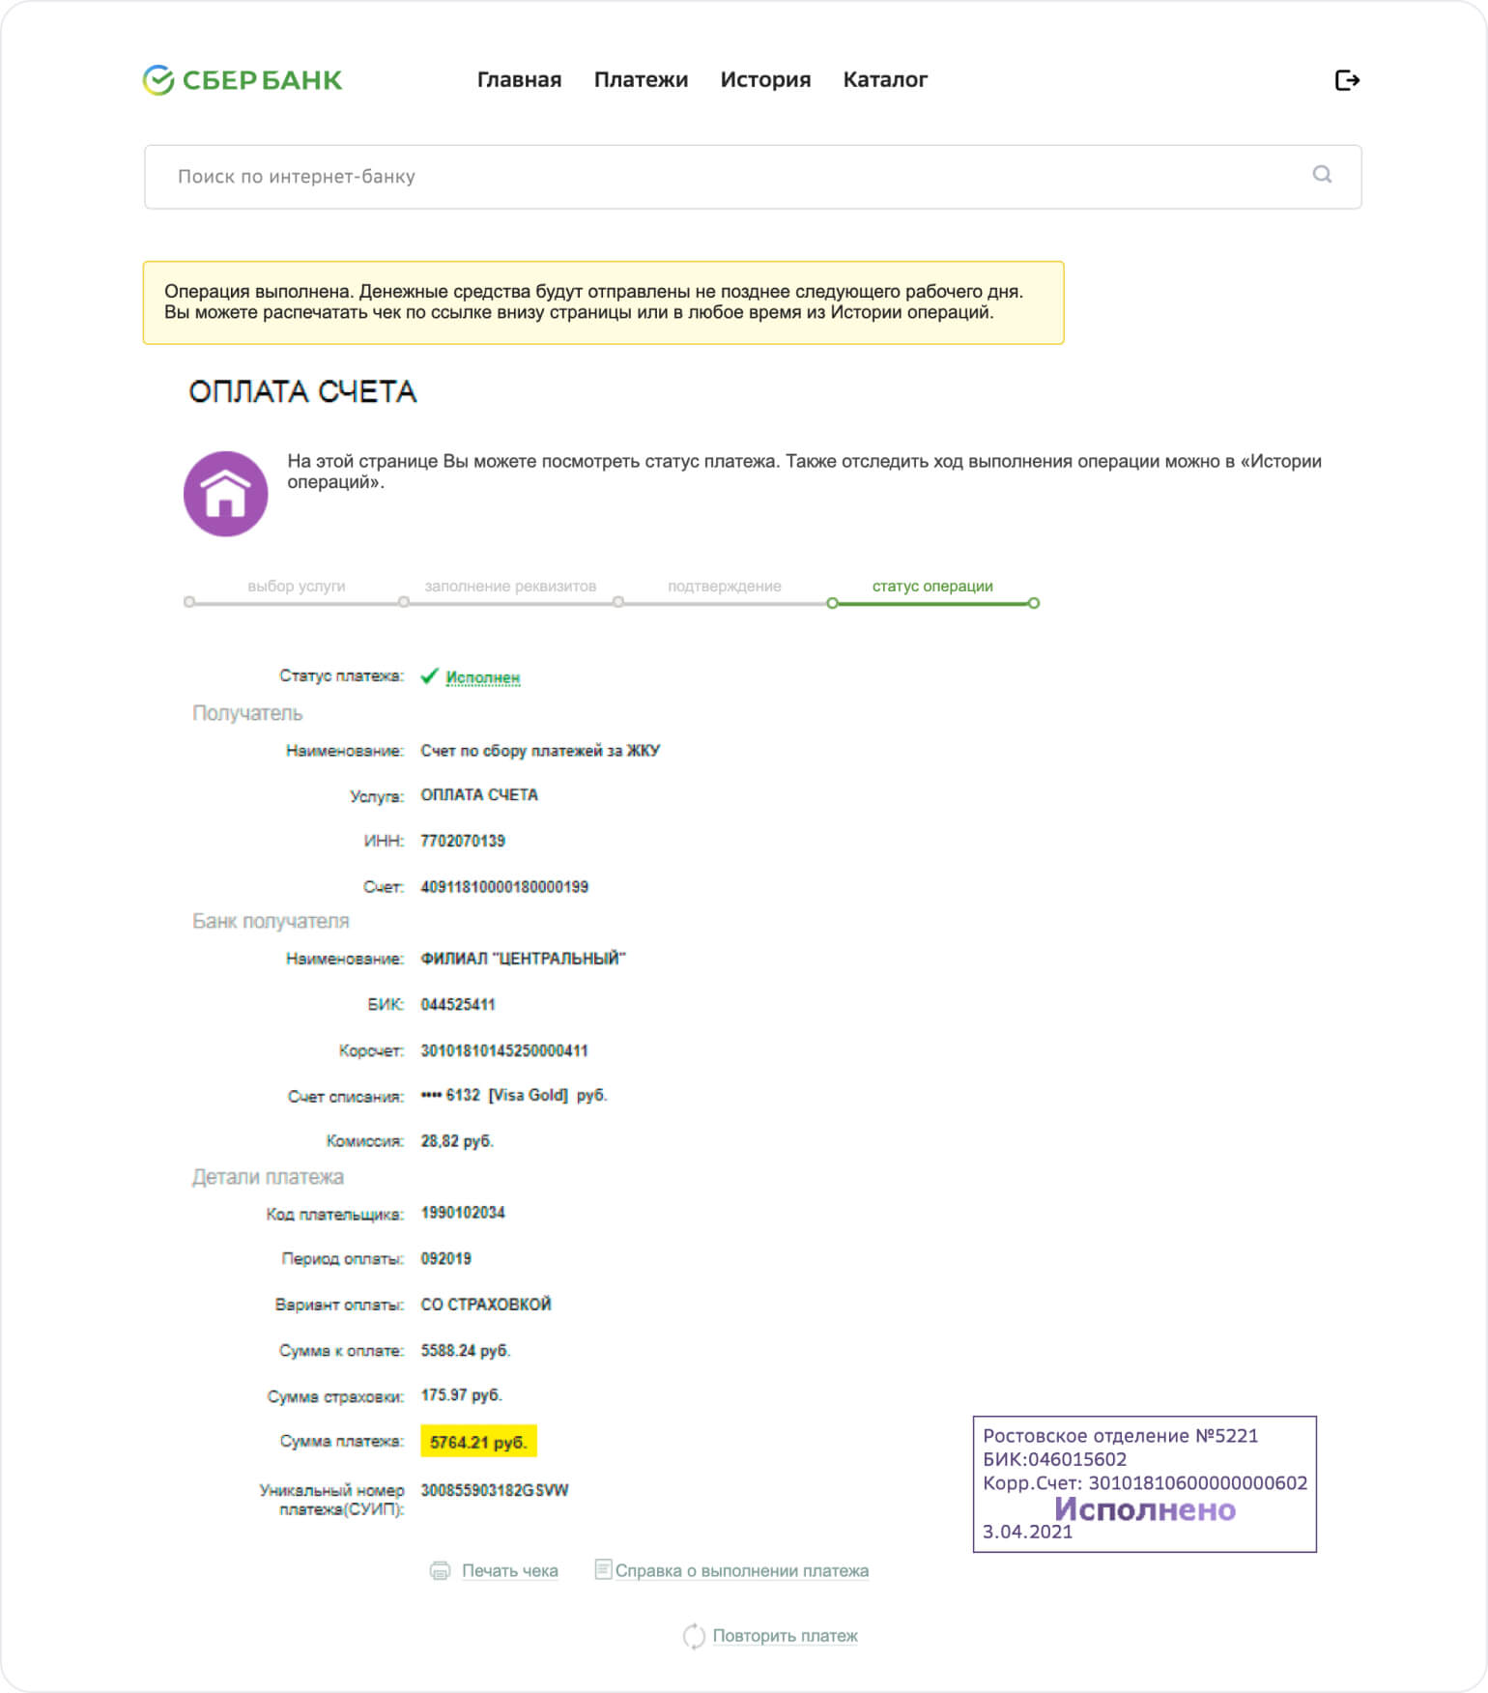Viewport: 1488px width, 1693px height.
Task: Click the Исполнено bank stamp
Action: pos(1144,1485)
